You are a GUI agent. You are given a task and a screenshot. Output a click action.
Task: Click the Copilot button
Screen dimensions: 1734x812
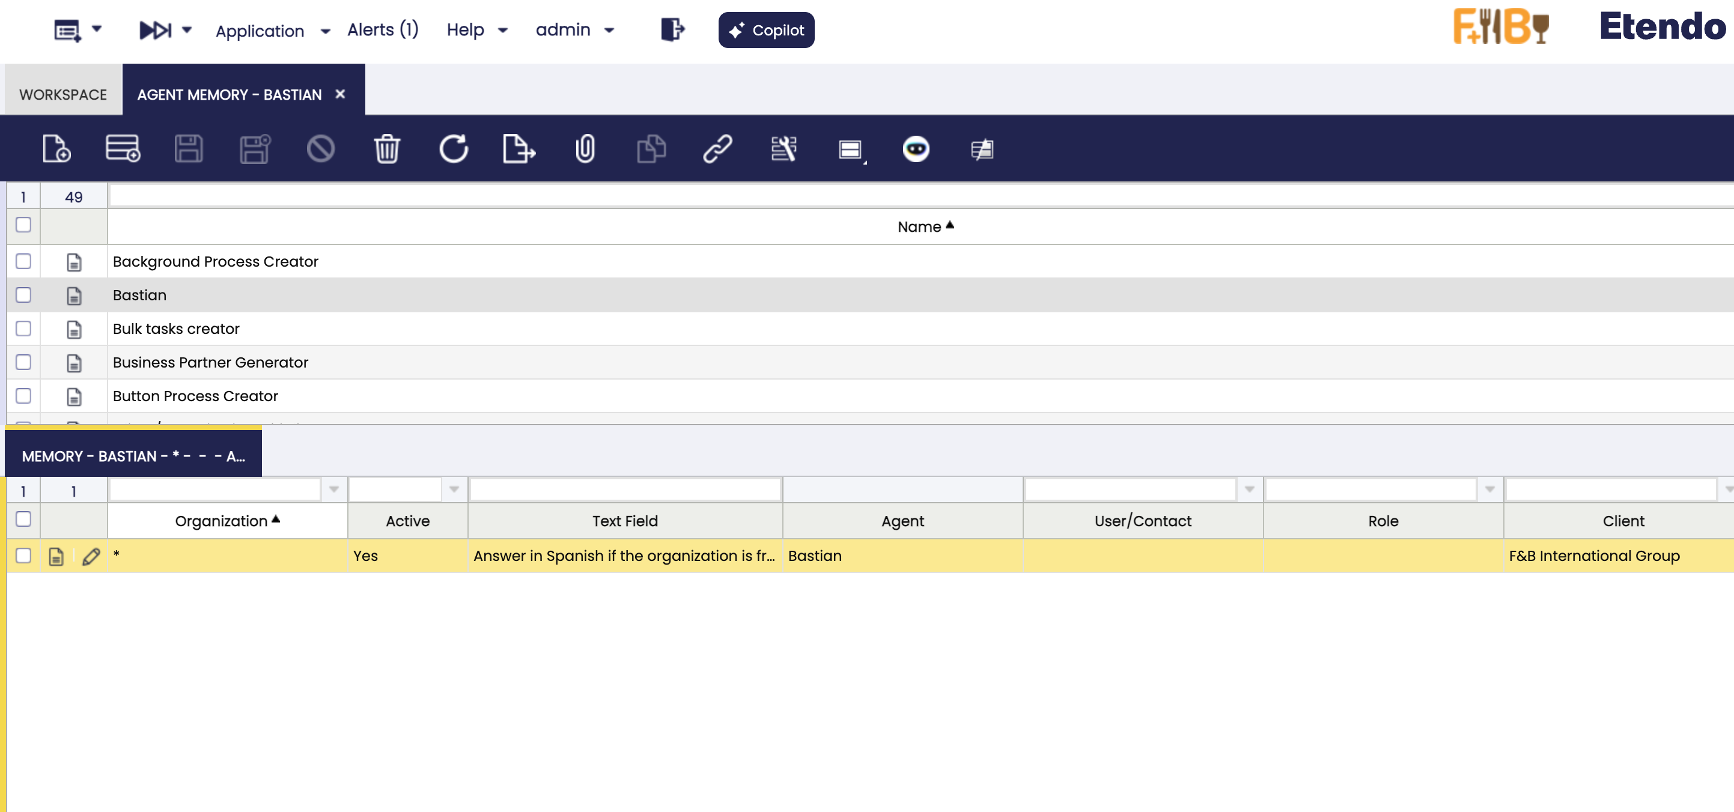[x=766, y=30]
